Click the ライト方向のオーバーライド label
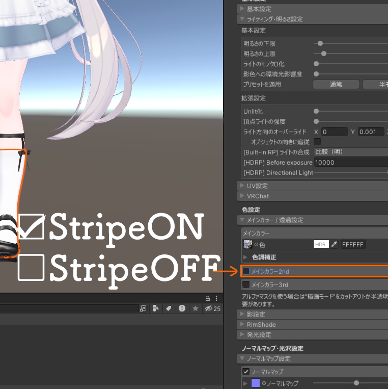388x389 pixels. point(275,132)
